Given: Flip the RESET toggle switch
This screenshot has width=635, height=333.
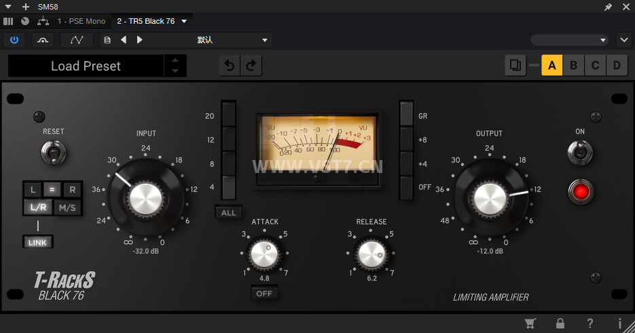Looking at the screenshot, I should coord(53,153).
